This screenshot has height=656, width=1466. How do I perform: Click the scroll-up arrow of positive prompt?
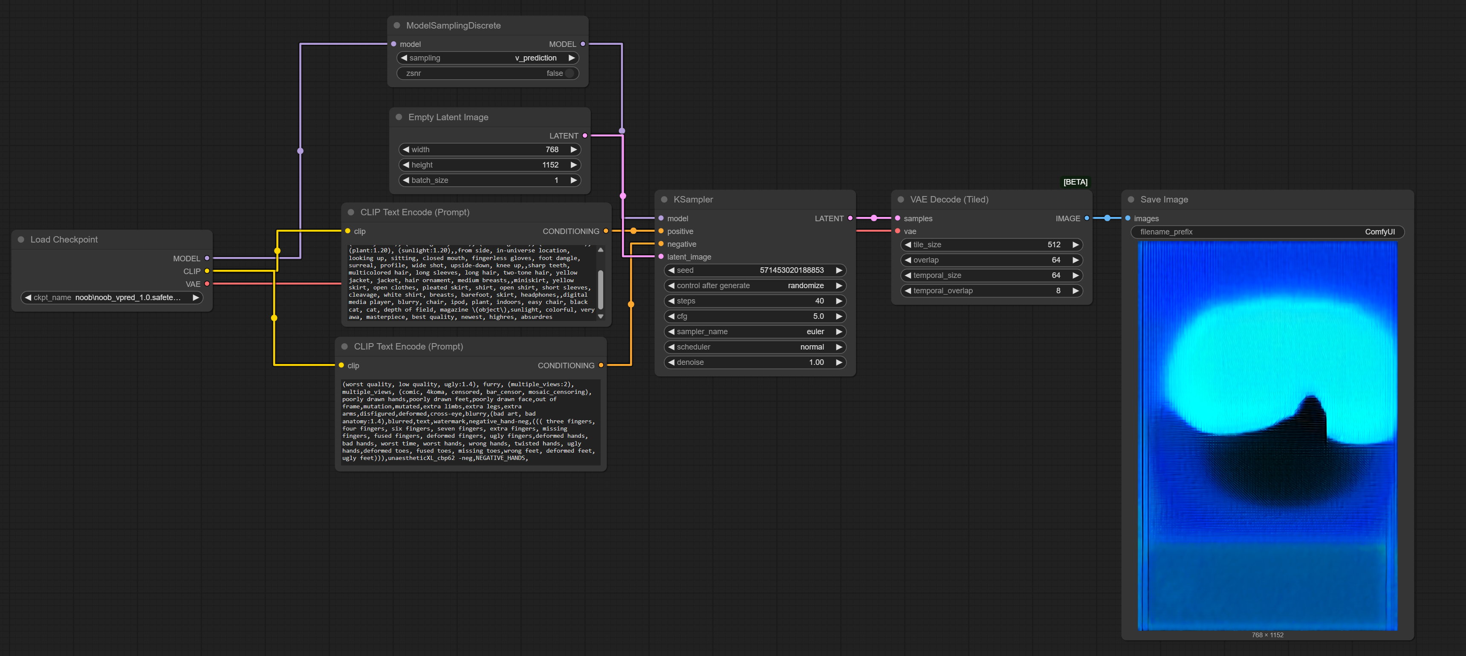600,250
